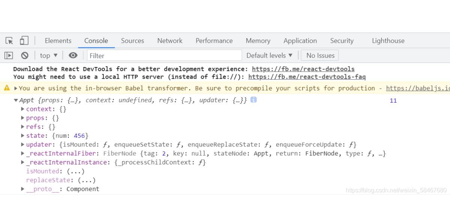Collapse the Appt object tree
The height and width of the screenshot is (197, 450).
click(x=16, y=100)
